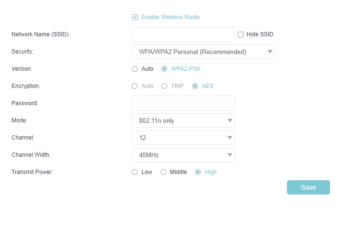Viewport: 353px width, 228px height.
Task: Expand the Channel dropdown set to 12
Action: pos(183,138)
